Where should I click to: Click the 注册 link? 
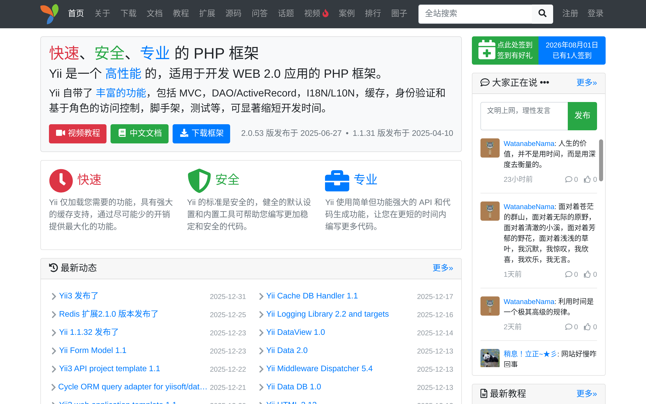(570, 13)
